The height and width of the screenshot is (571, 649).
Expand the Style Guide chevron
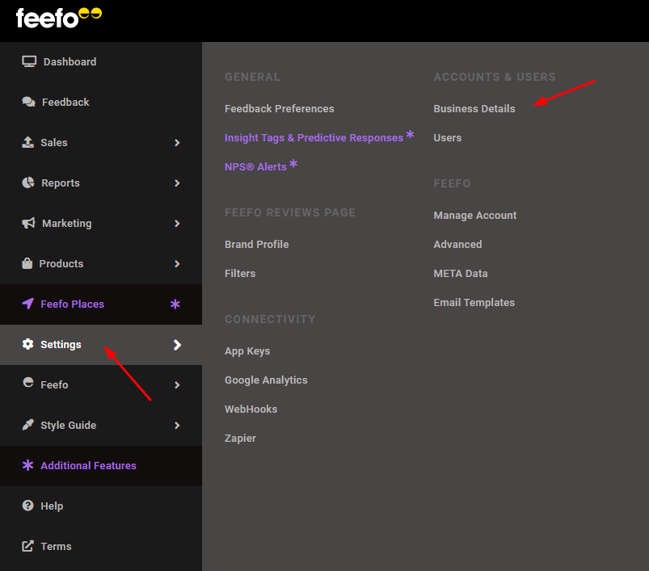click(177, 426)
